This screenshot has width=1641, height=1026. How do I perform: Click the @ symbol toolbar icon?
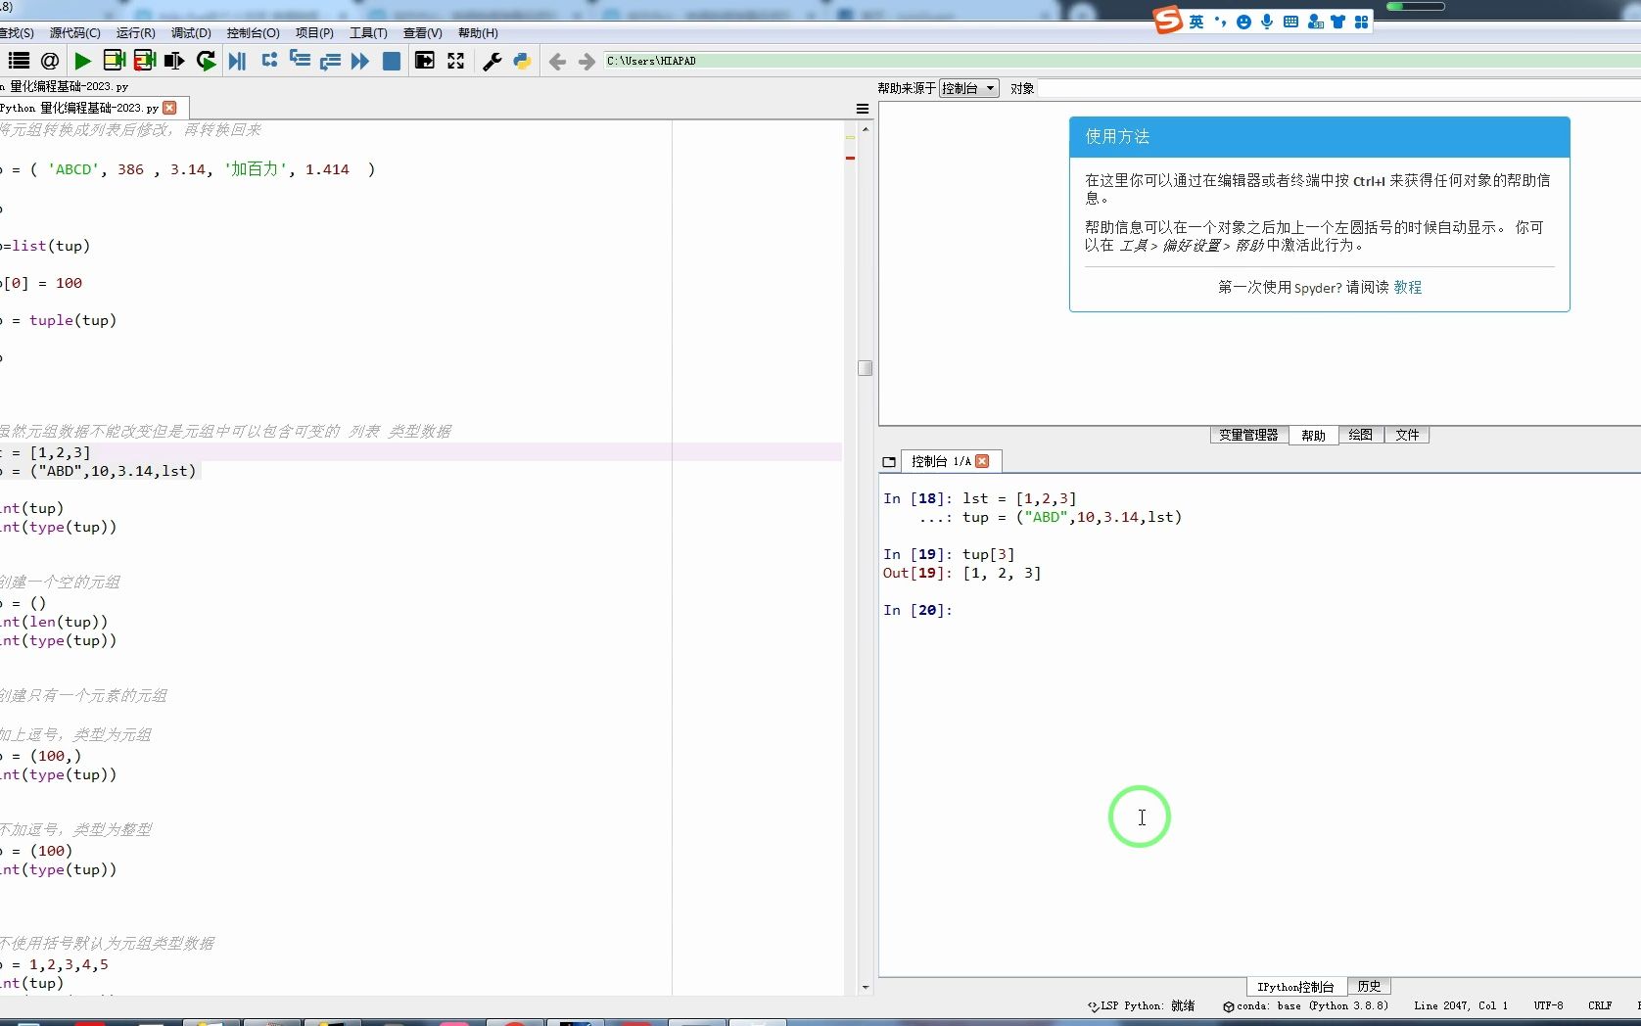50,61
